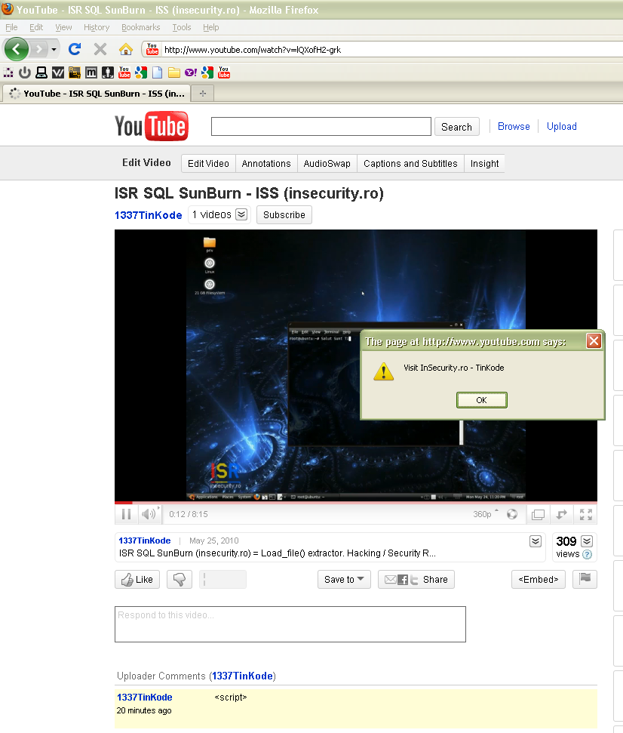This screenshot has width=623, height=733.
Task: Switch to Captions and Subtitles tab
Action: [x=410, y=164]
